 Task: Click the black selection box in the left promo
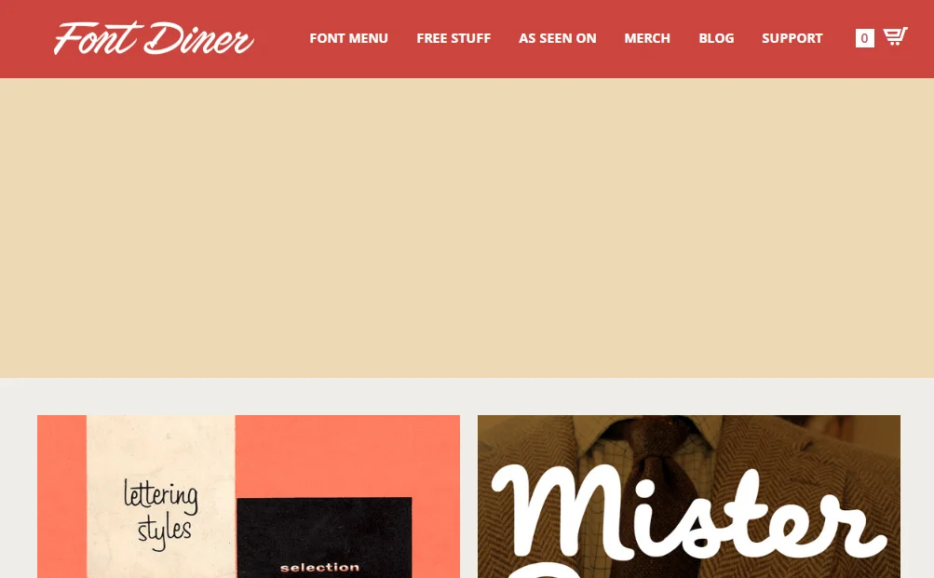coord(324,538)
